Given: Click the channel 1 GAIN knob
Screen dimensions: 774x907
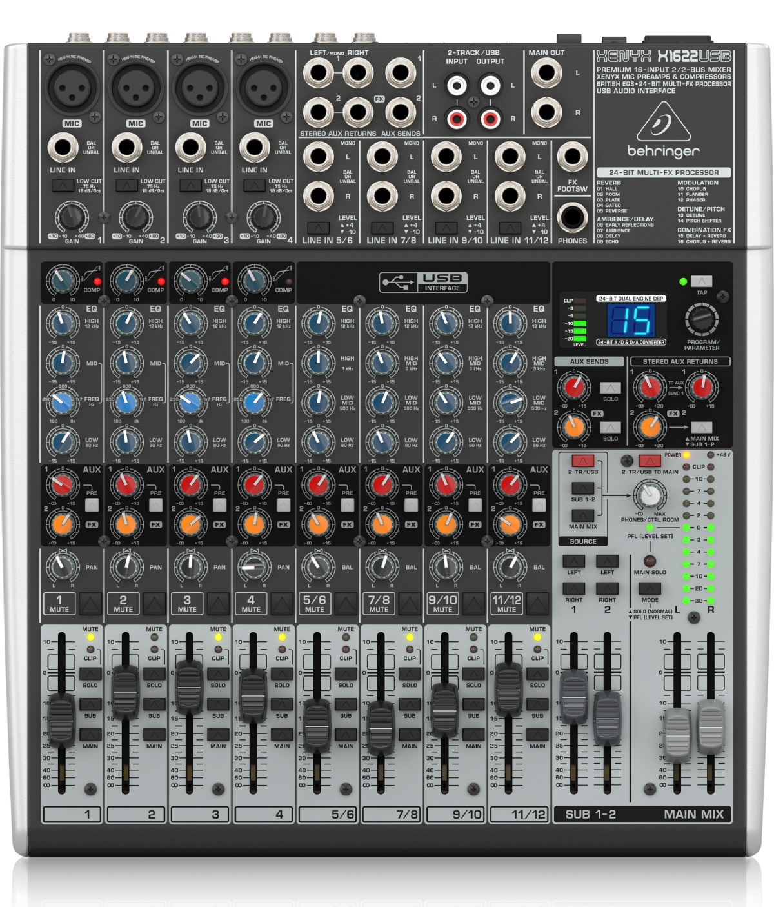Looking at the screenshot, I should pyautogui.click(x=70, y=217).
